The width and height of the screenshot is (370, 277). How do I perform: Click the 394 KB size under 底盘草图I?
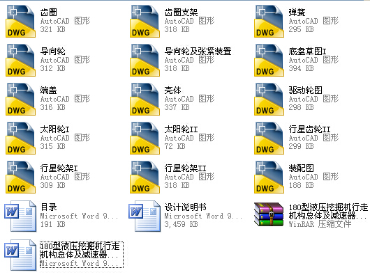pyautogui.click(x=301, y=68)
